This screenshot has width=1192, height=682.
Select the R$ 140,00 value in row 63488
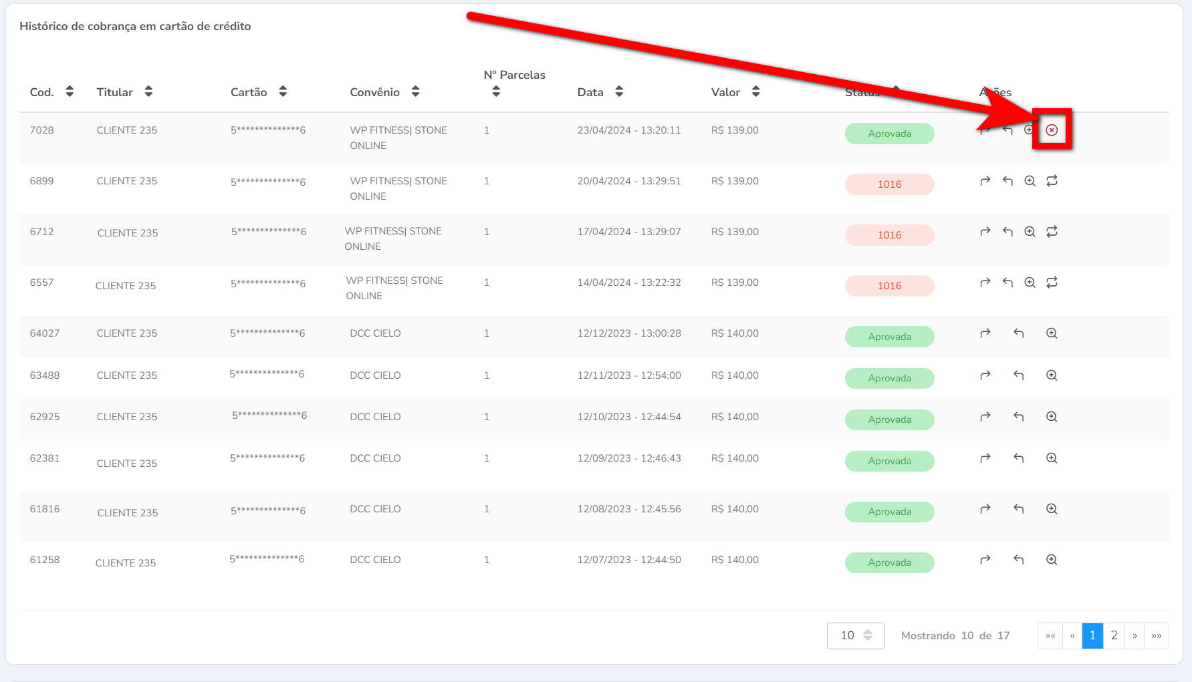[x=735, y=375]
